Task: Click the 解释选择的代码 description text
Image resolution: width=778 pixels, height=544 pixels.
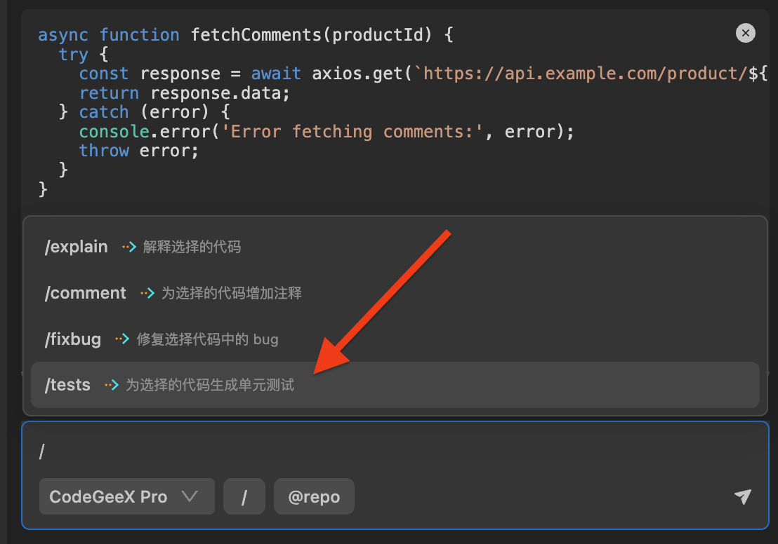Action: pos(192,247)
